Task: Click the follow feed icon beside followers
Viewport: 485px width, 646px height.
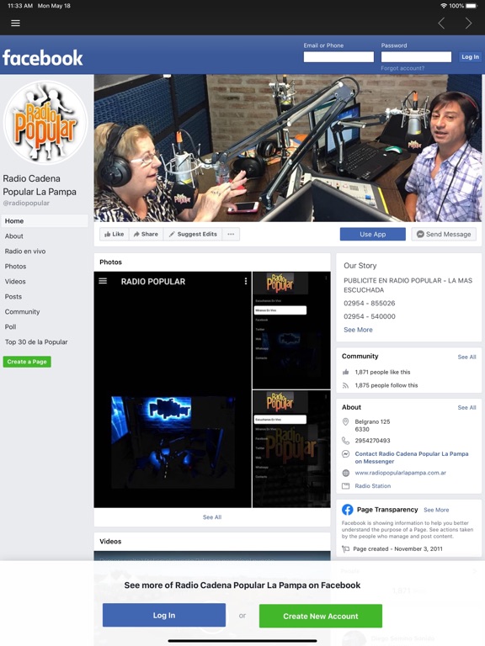Action: click(345, 385)
